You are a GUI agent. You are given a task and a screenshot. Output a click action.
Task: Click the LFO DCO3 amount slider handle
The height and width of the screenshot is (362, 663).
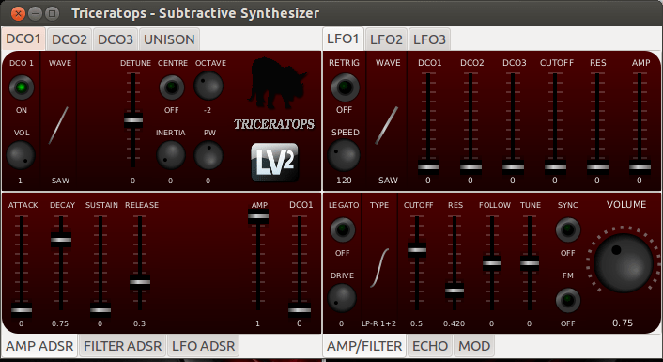[x=513, y=167]
